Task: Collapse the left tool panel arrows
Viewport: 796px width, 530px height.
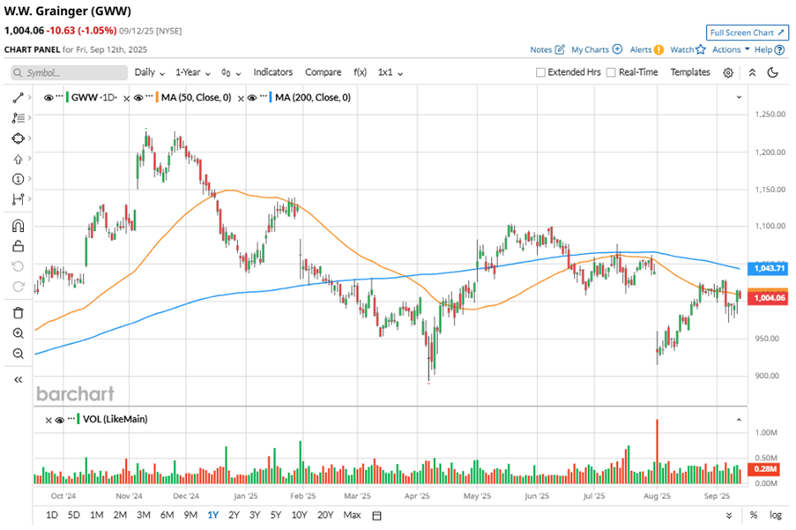Action: 18,380
